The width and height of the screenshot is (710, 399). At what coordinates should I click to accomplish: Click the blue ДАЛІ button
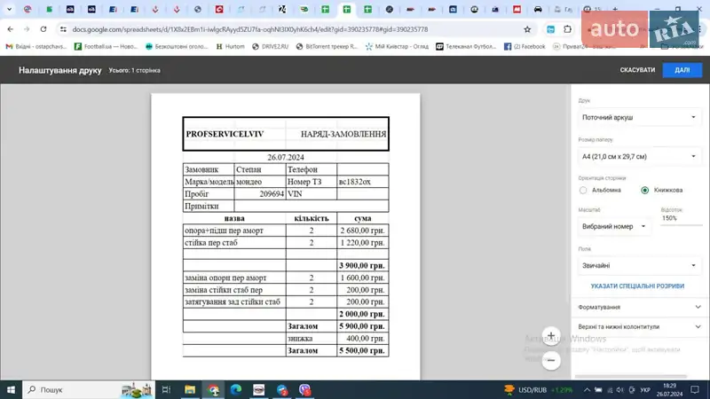(x=682, y=70)
